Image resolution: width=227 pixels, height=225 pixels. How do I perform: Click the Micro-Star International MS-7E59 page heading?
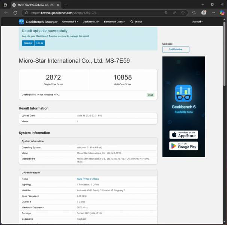(x=74, y=61)
